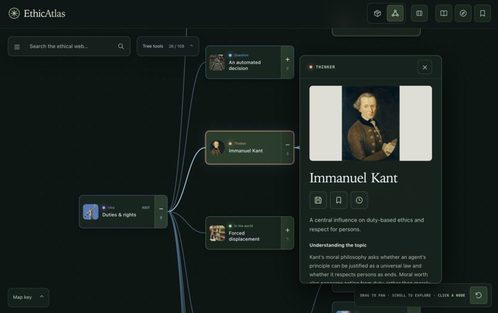Click the 'Question' type label
The height and width of the screenshot is (313, 498).
tap(242, 55)
